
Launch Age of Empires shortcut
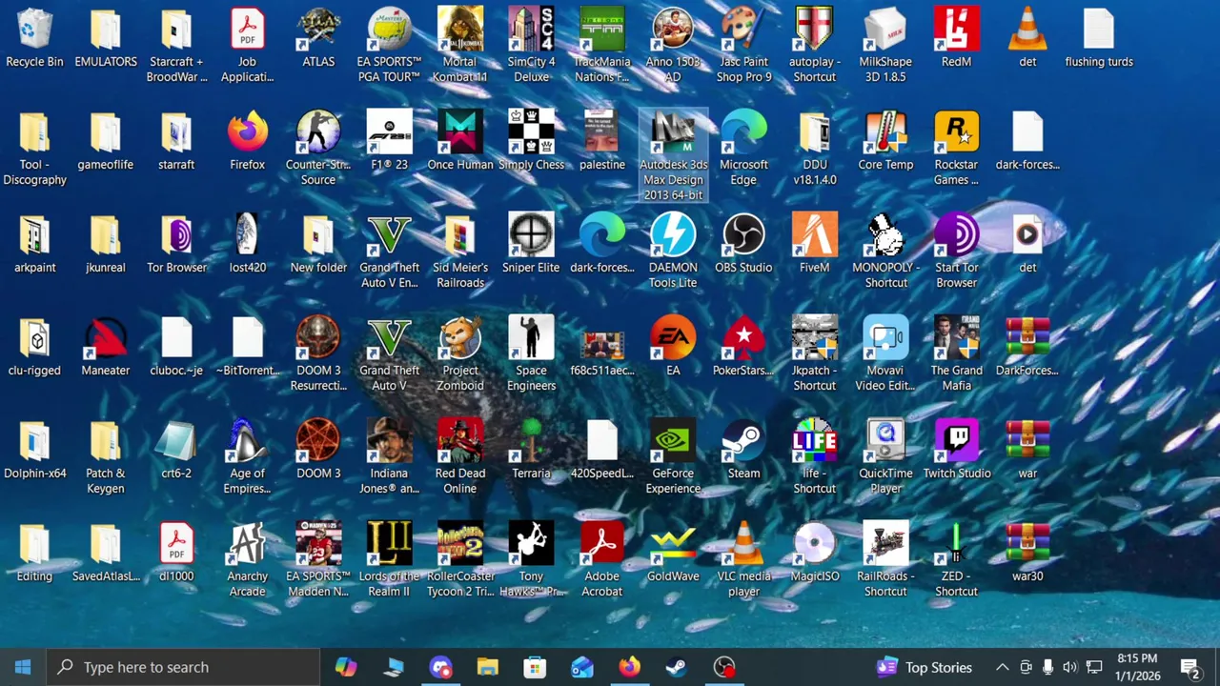248,455
